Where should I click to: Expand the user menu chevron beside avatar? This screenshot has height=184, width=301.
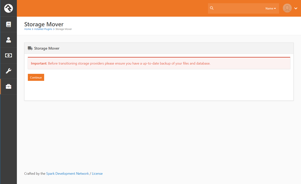point(296,9)
